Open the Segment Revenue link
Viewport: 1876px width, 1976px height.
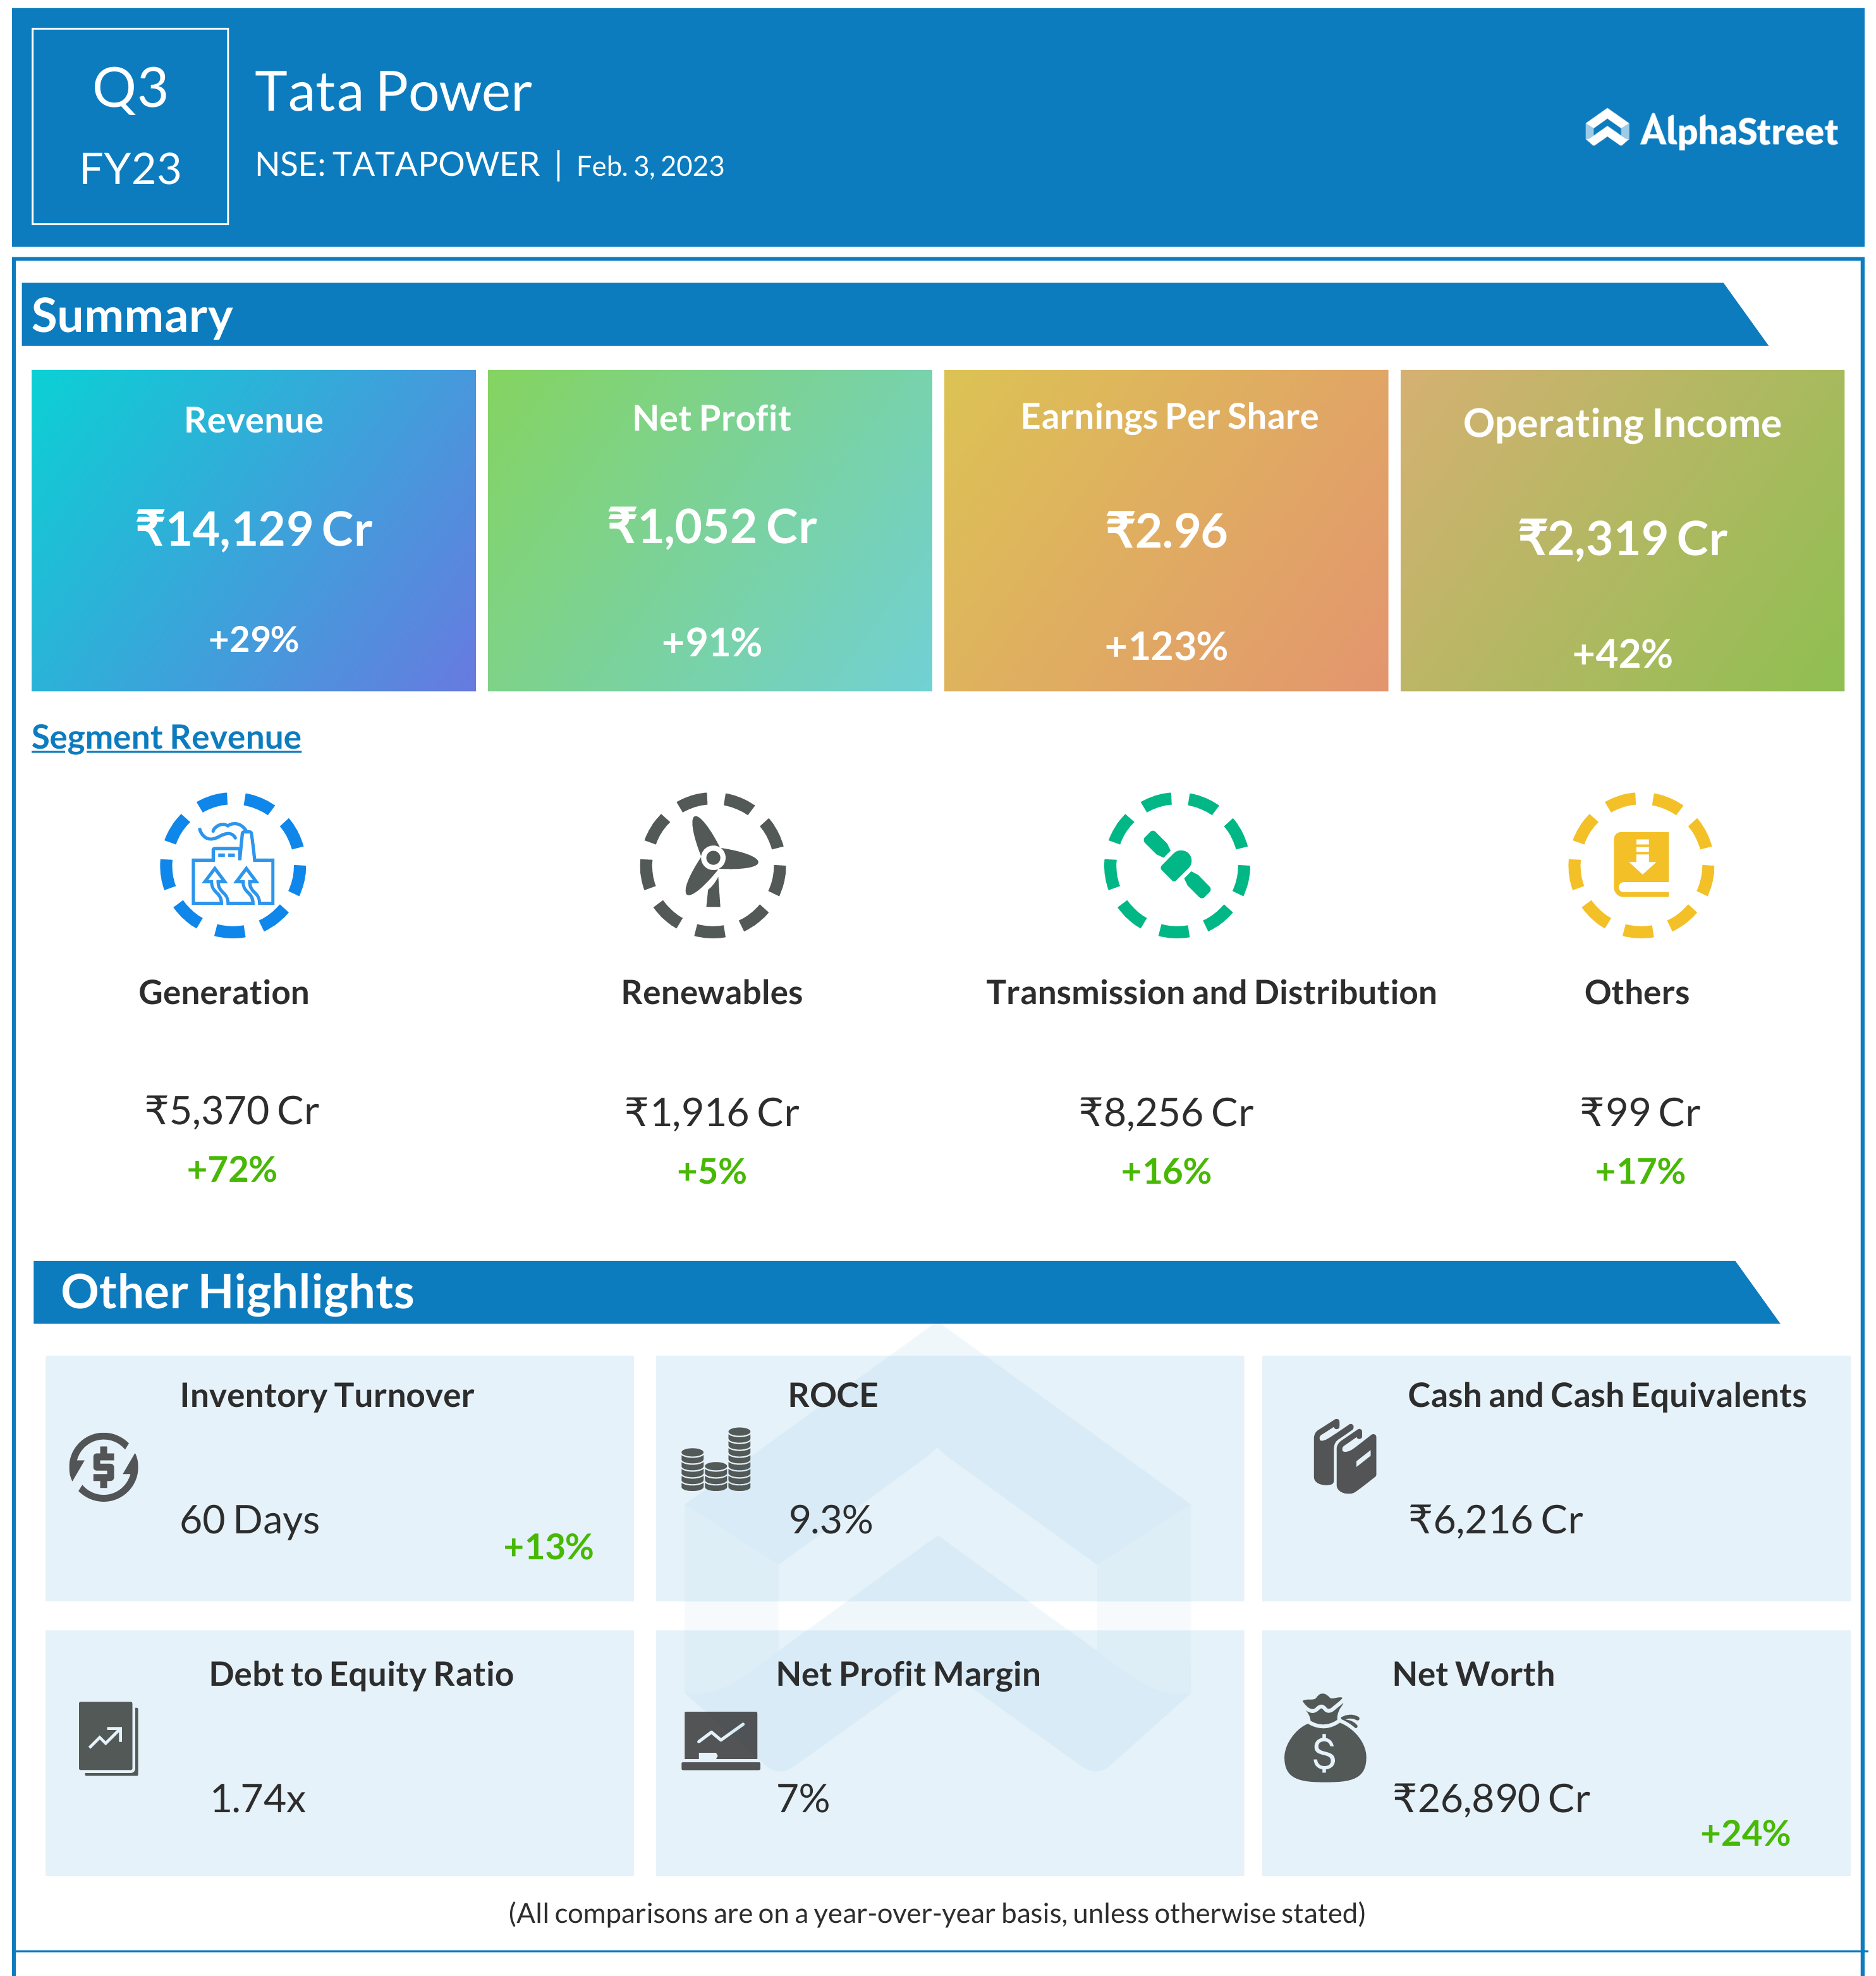pos(166,737)
